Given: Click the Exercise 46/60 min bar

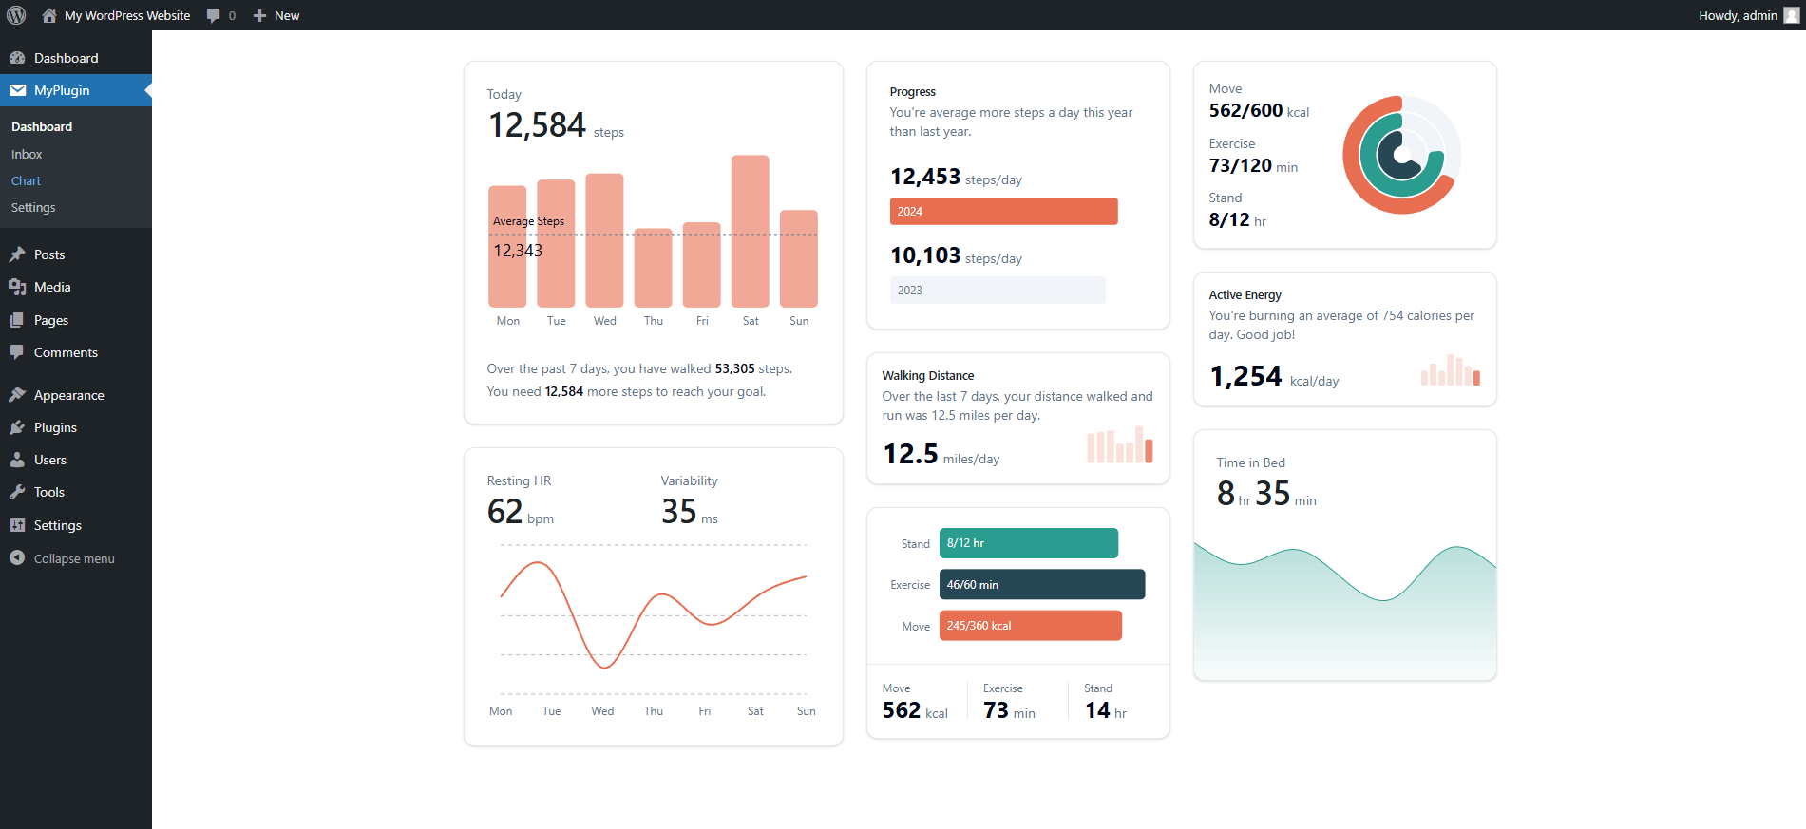Looking at the screenshot, I should click(x=1042, y=584).
